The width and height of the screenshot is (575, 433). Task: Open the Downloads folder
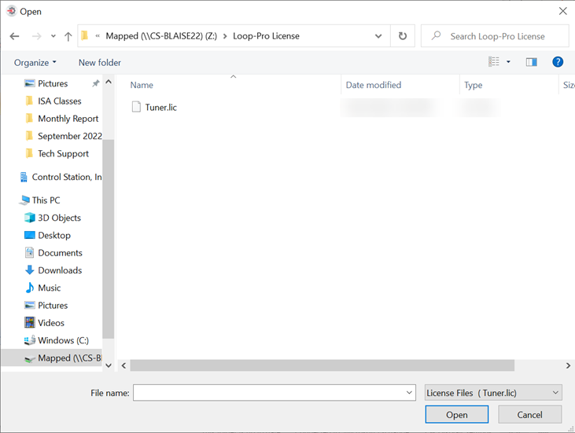(x=60, y=270)
